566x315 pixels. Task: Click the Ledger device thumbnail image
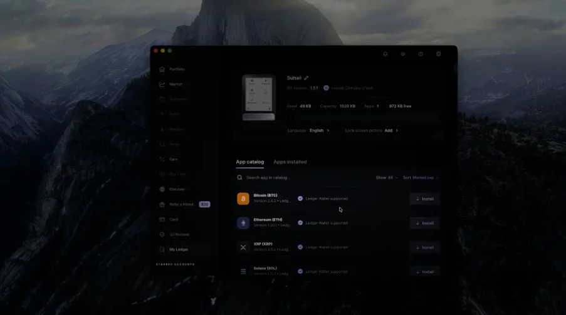[258, 98]
